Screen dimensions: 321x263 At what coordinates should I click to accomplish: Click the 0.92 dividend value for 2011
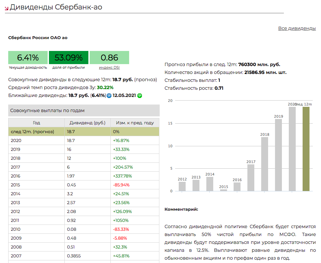[x=71, y=220]
